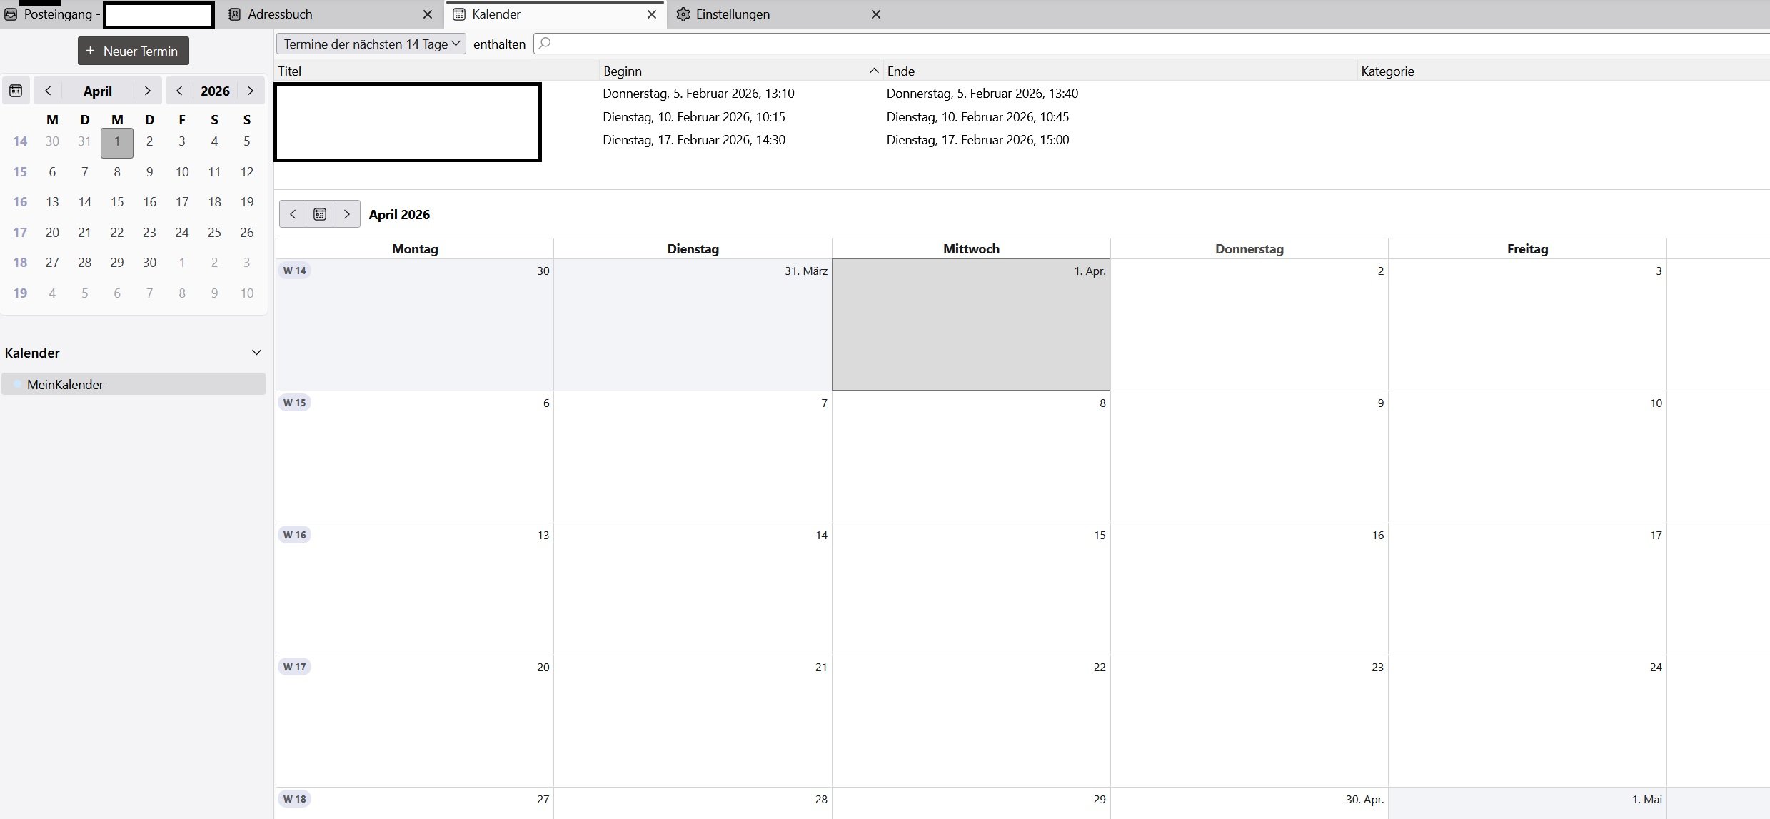The image size is (1770, 819).
Task: Advance to next year in mini-calendar
Action: pos(250,91)
